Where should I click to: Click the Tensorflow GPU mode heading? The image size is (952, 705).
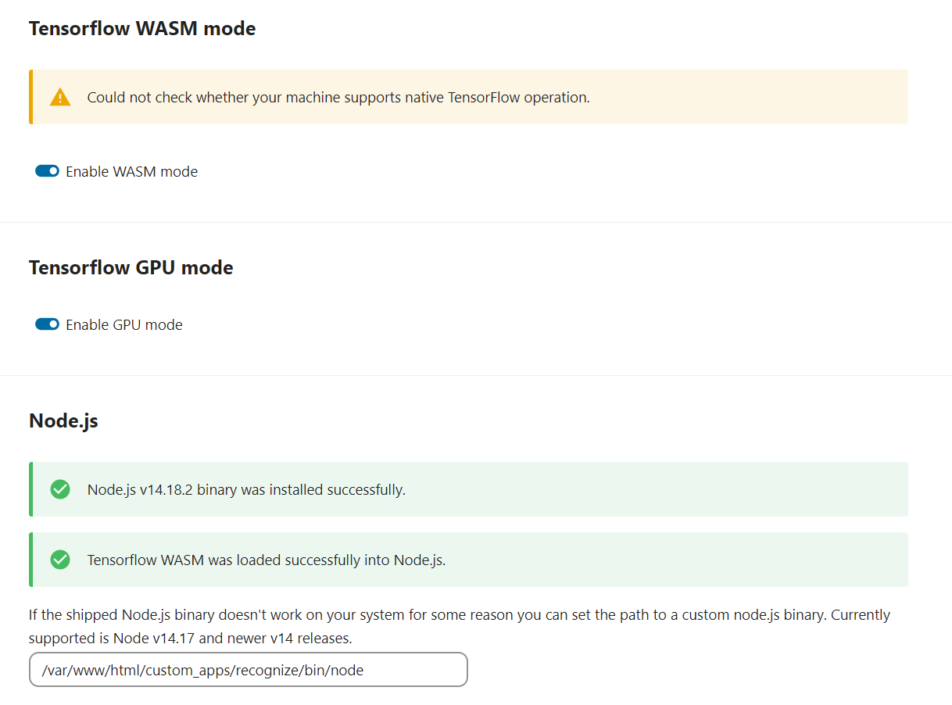coord(131,267)
